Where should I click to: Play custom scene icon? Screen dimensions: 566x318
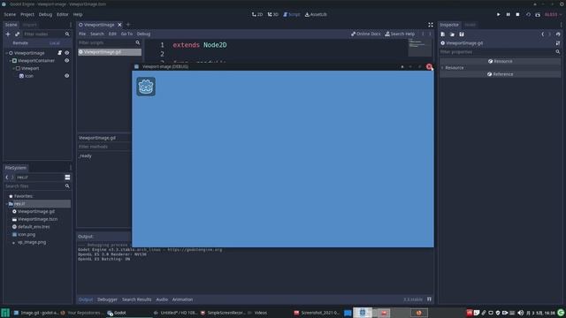coord(538,14)
